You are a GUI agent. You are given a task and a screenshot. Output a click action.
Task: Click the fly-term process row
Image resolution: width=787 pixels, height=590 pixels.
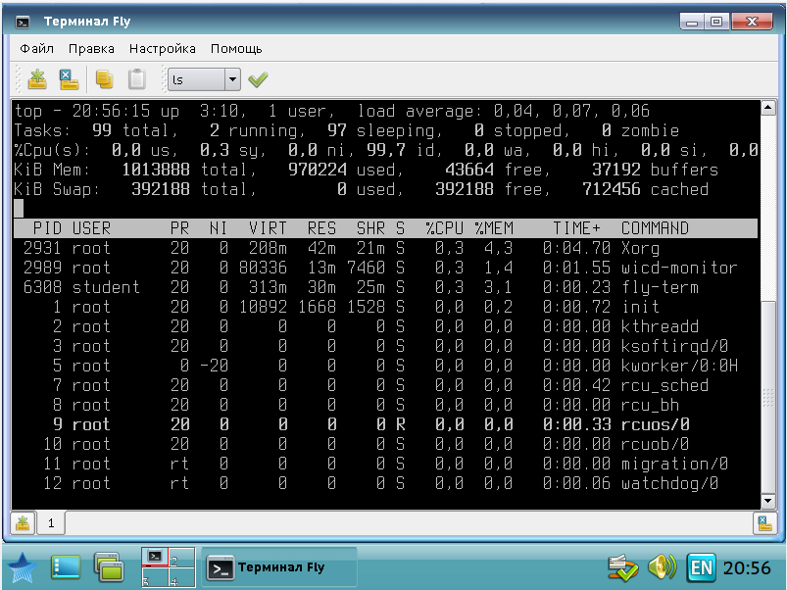385,287
